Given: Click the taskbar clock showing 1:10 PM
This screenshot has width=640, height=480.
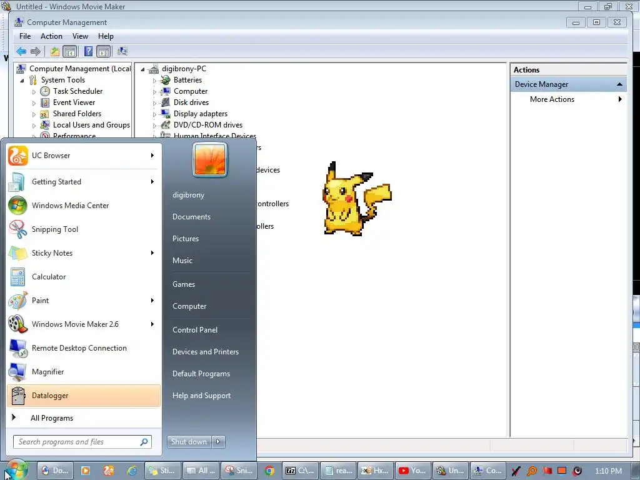Looking at the screenshot, I should point(608,471).
